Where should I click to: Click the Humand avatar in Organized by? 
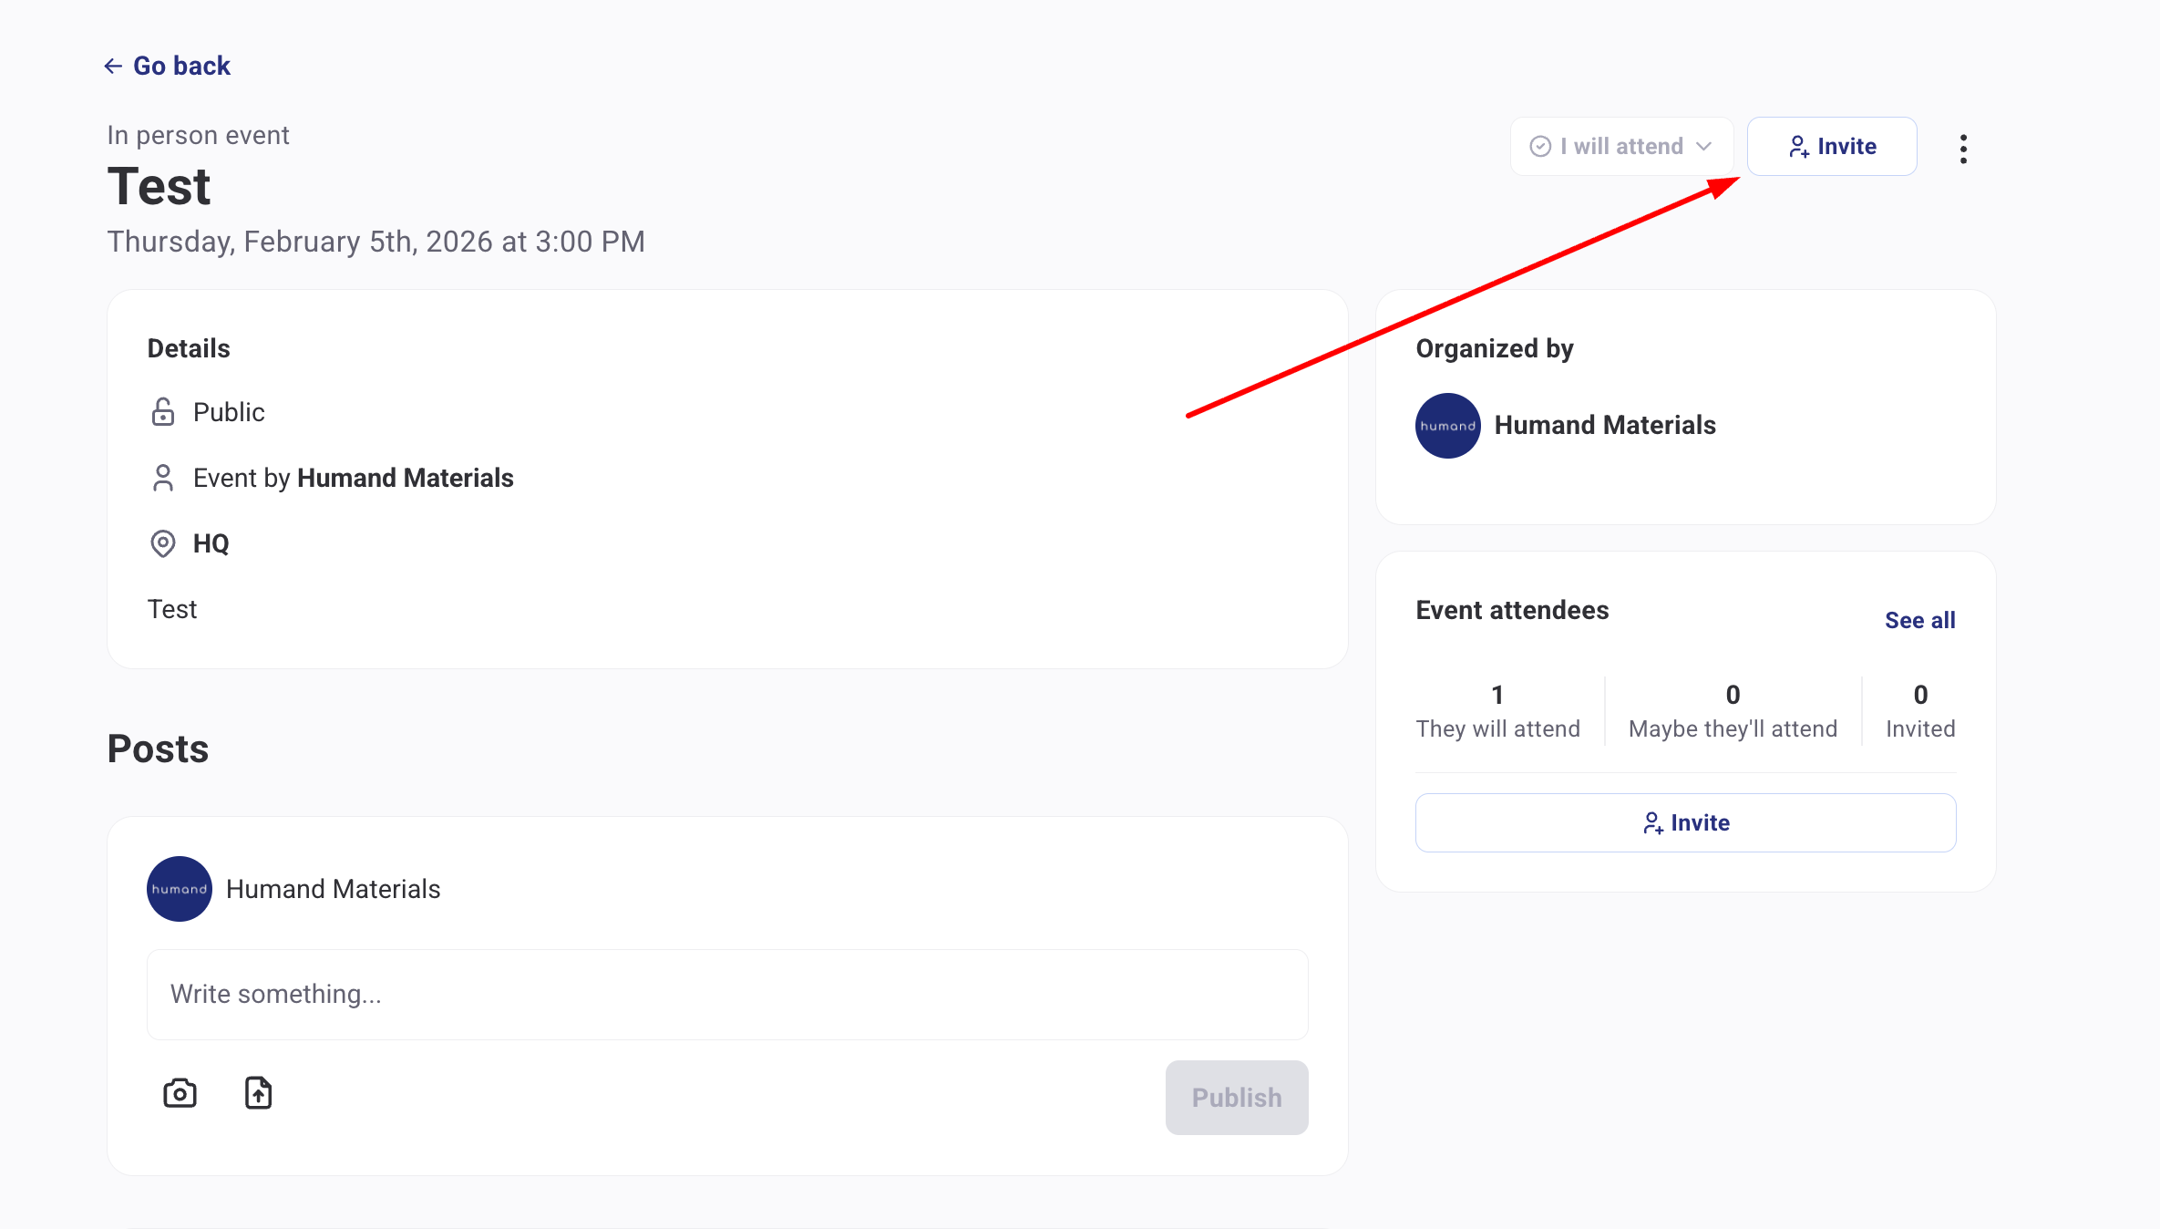[x=1447, y=426]
